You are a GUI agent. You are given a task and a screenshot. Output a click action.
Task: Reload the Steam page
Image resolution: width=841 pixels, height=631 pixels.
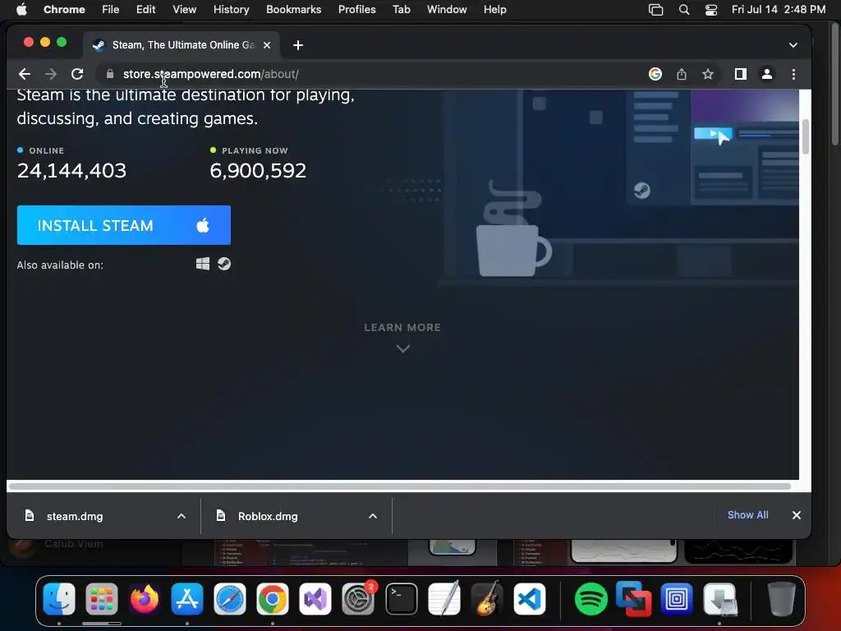pos(77,74)
